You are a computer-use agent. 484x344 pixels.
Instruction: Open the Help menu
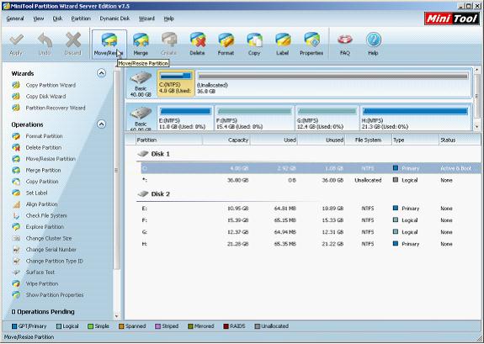[x=169, y=19]
